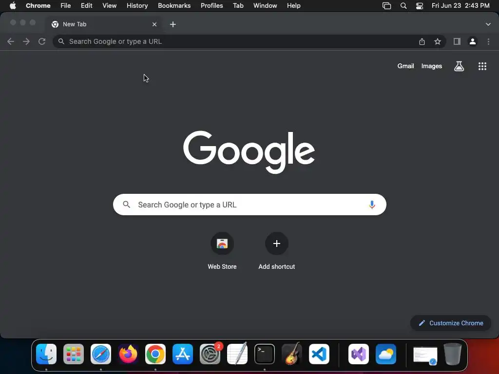The image size is (499, 374).
Task: Open the Profiles menu
Action: pos(211,5)
